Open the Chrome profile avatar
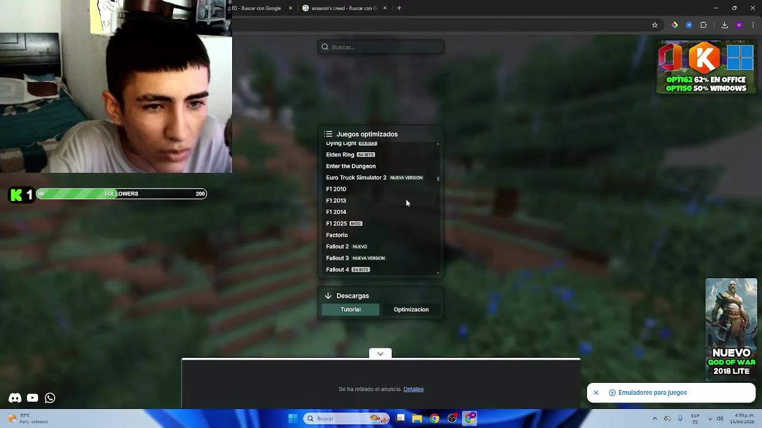This screenshot has height=428, width=762. [x=739, y=25]
